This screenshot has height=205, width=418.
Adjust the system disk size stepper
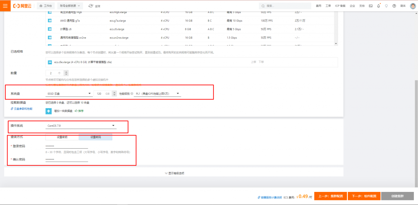point(114,94)
